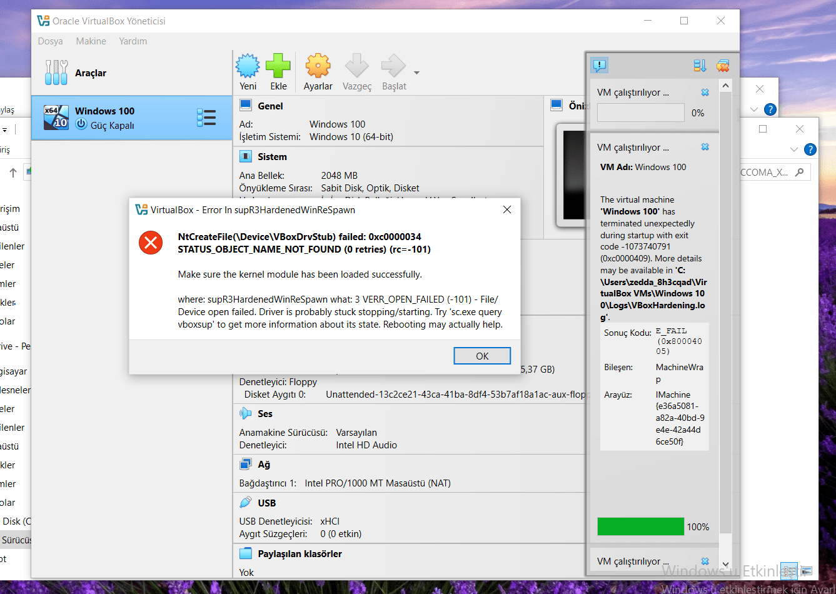Select the 'Sabit Disk, Optik, Disket' boot order text
The height and width of the screenshot is (594, 836).
tap(370, 188)
